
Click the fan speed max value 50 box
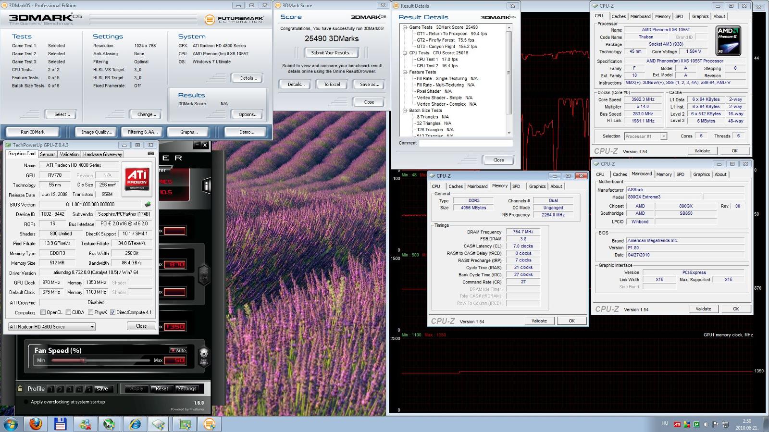click(175, 360)
